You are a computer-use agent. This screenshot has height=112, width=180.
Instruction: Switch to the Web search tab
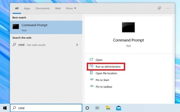pyautogui.click(x=58, y=8)
